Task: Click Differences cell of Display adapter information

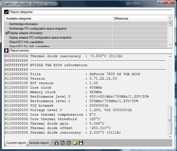Action: click(x=140, y=33)
